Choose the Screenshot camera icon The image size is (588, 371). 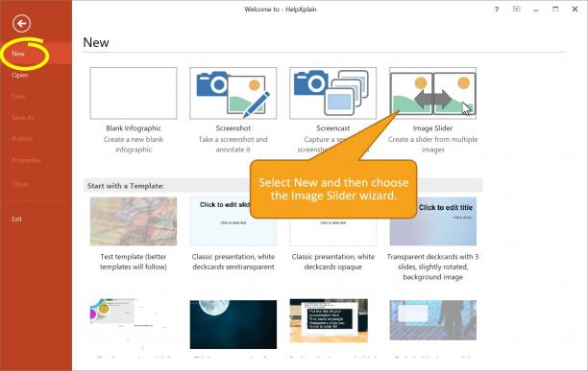(x=233, y=93)
